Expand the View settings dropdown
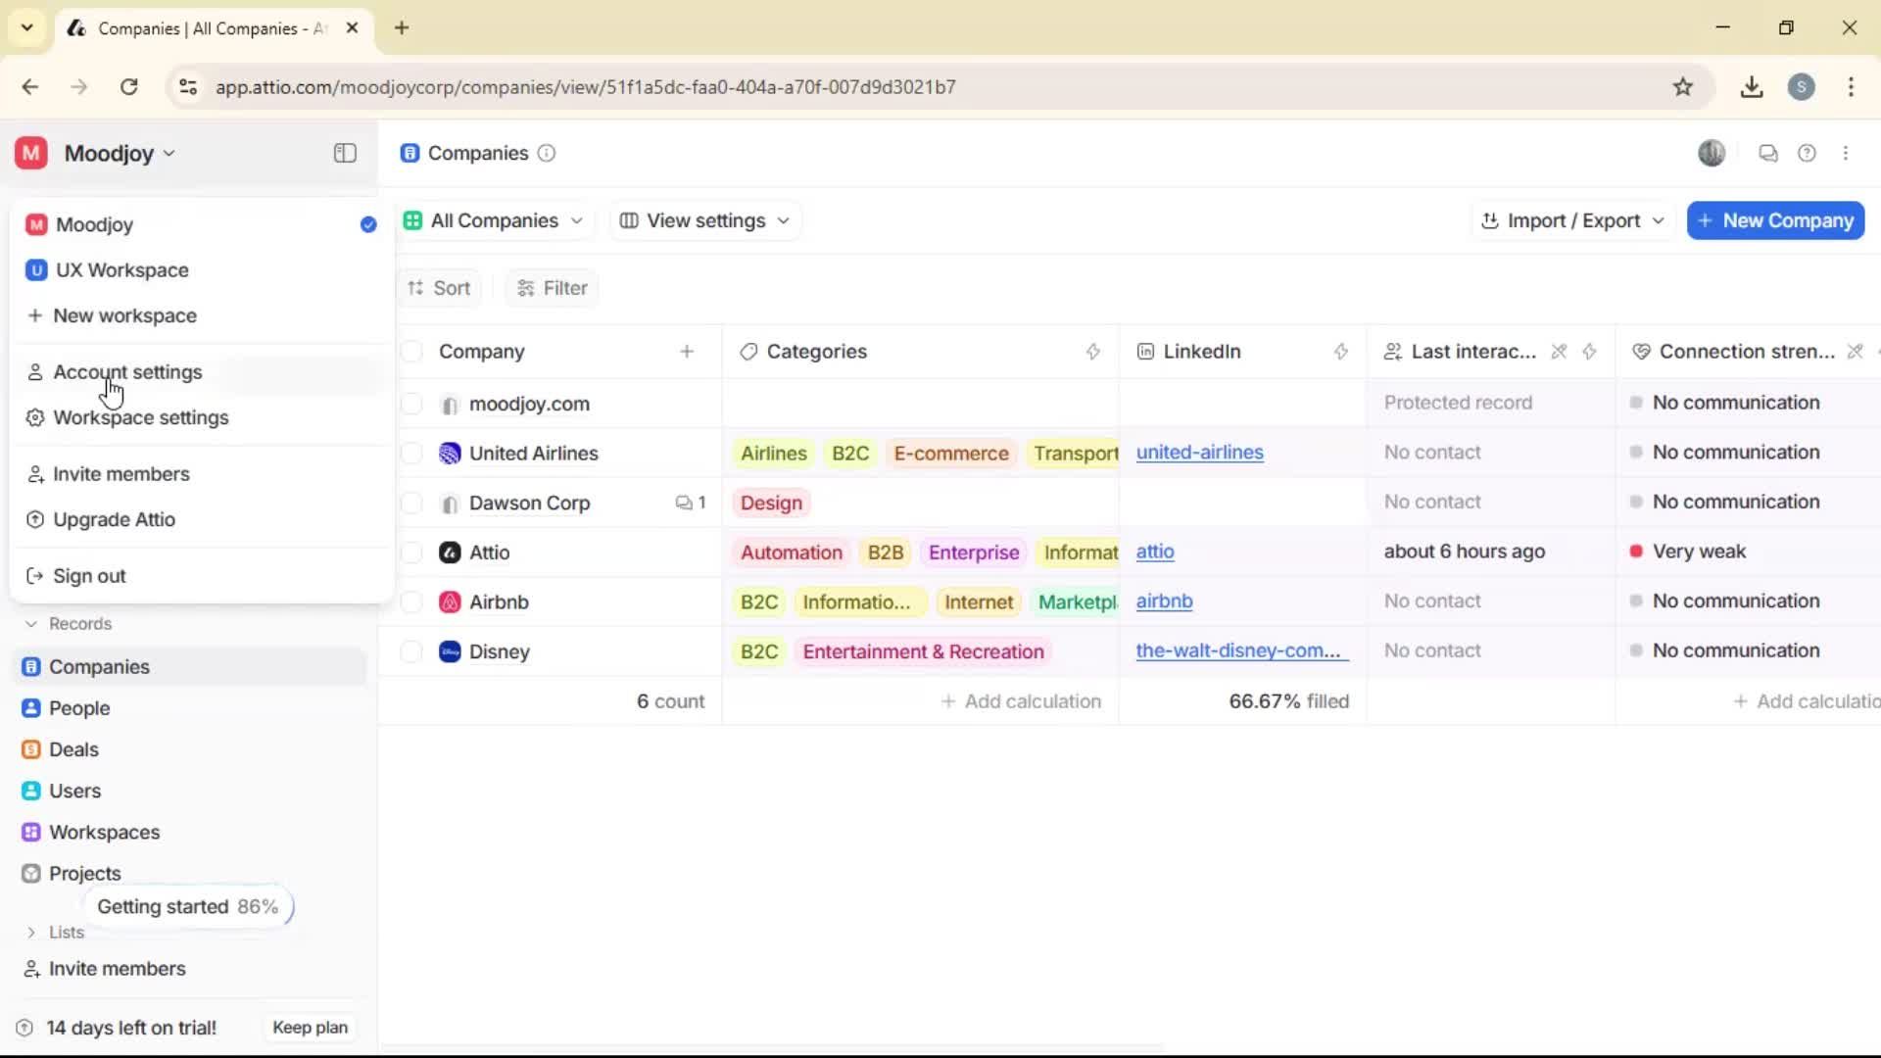The width and height of the screenshot is (1881, 1058). 704,220
